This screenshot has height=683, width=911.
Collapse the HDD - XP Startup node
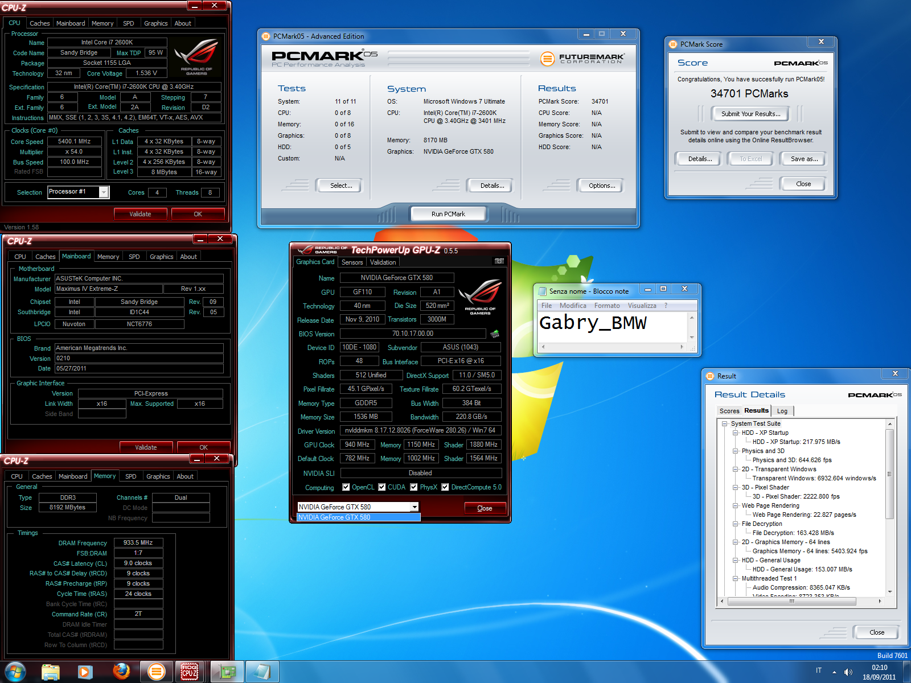[736, 433]
